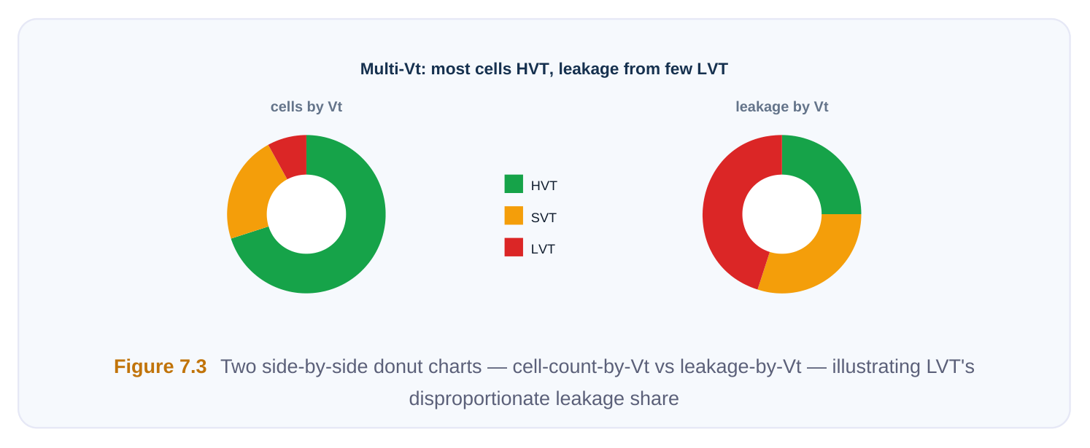Click the orange SVT legend swatch

(514, 216)
